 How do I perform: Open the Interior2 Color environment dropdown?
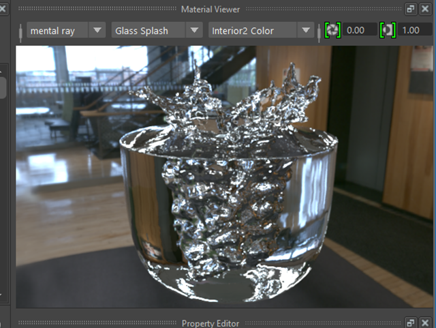click(x=261, y=30)
